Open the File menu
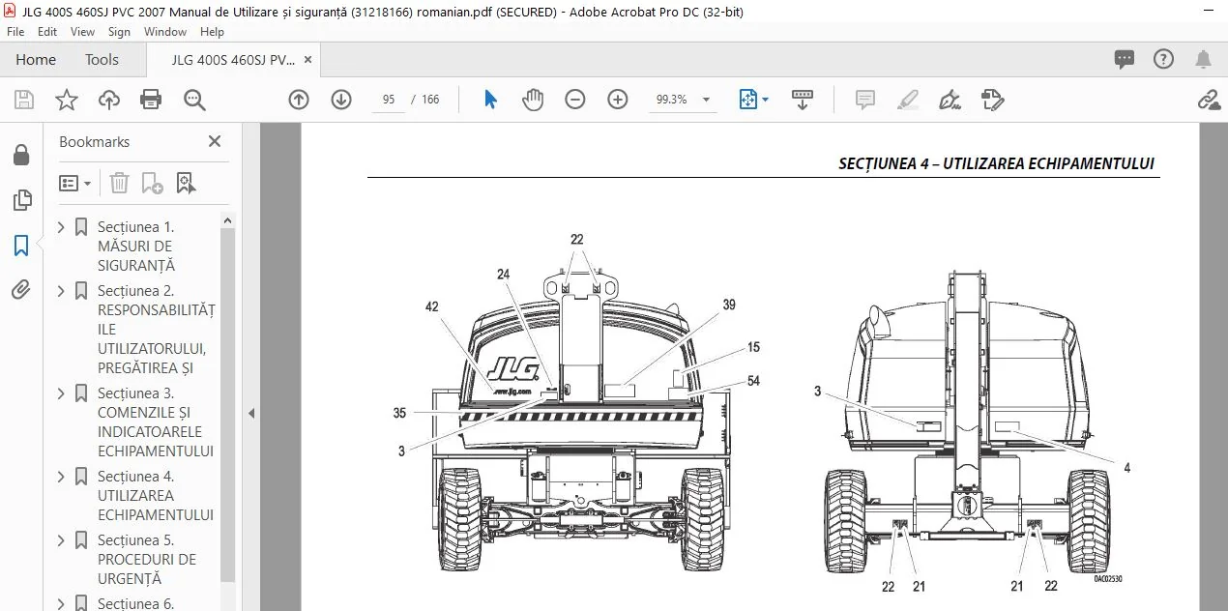1228x611 pixels. 15,32
